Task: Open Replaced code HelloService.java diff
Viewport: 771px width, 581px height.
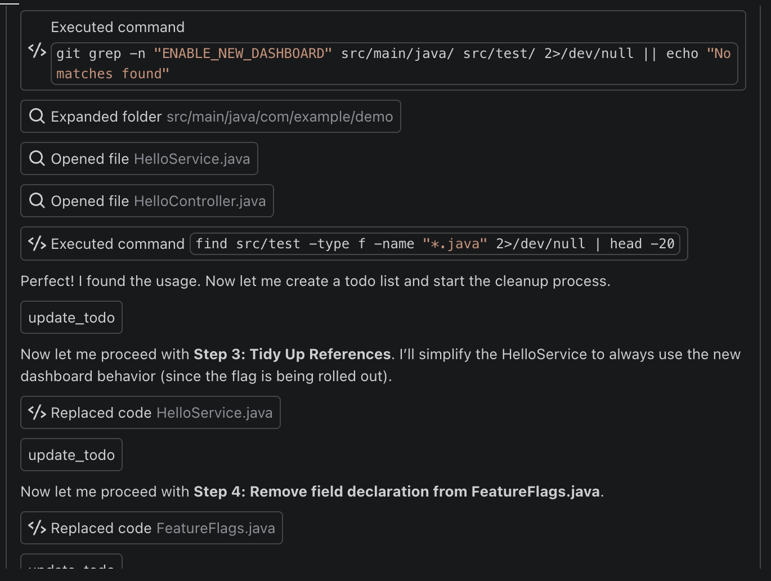Action: pyautogui.click(x=214, y=413)
